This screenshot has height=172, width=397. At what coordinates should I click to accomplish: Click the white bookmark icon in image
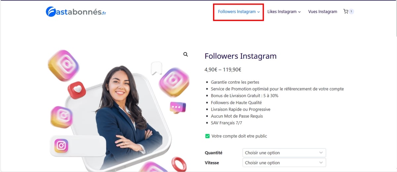point(156,68)
